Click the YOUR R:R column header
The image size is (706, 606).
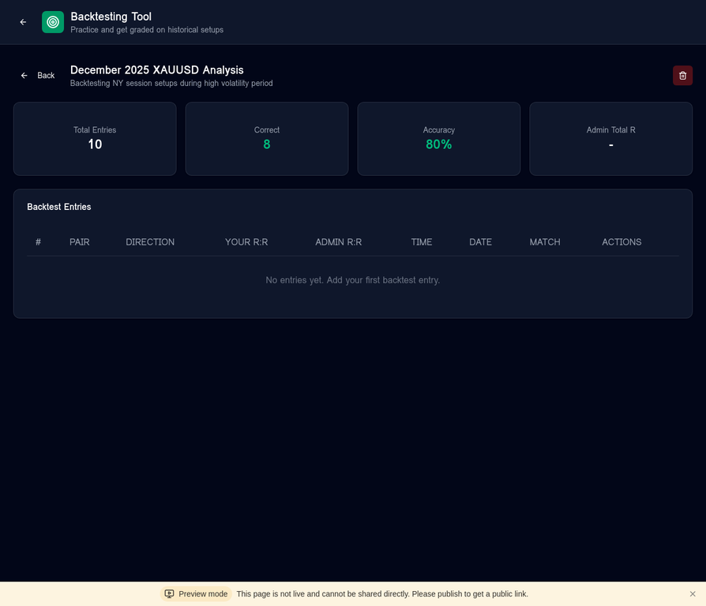pyautogui.click(x=246, y=242)
